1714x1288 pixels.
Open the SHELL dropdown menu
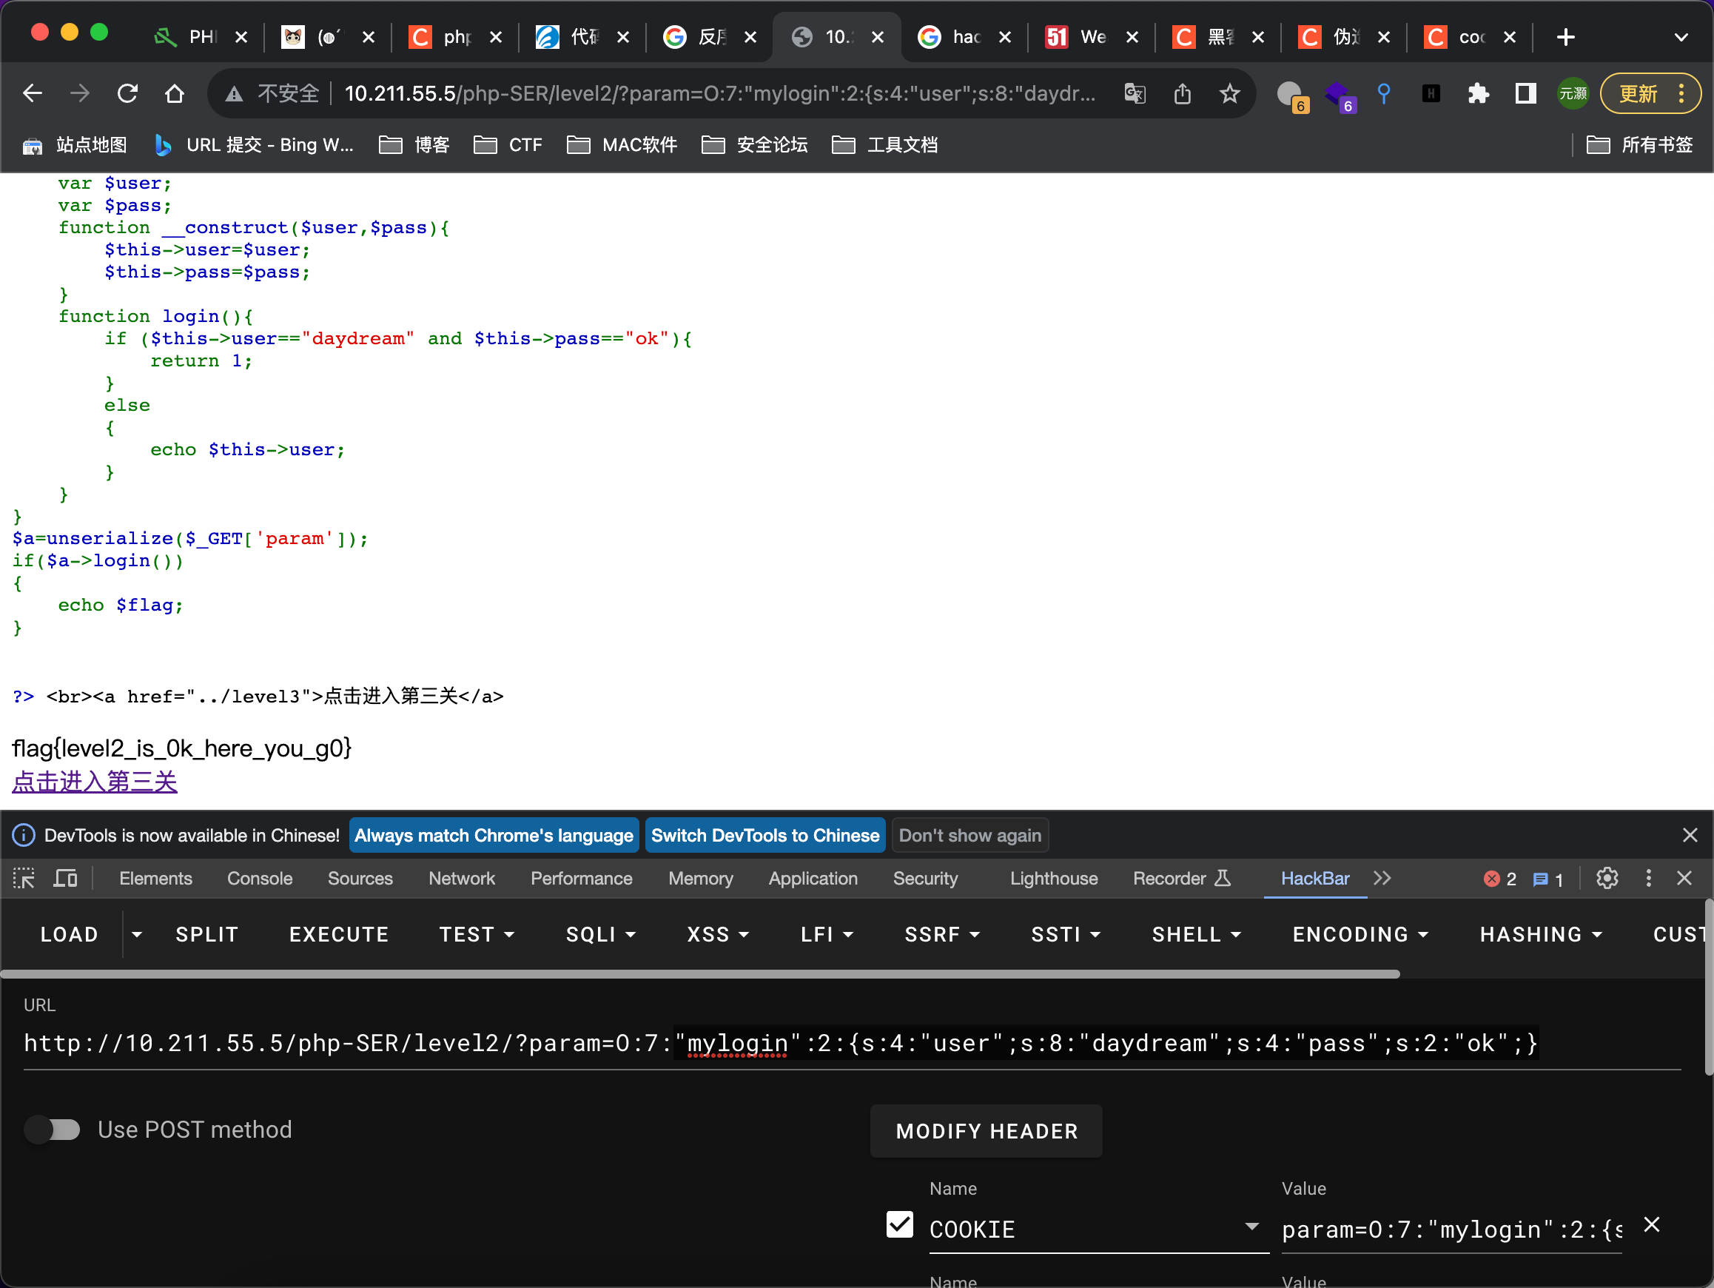click(x=1196, y=935)
